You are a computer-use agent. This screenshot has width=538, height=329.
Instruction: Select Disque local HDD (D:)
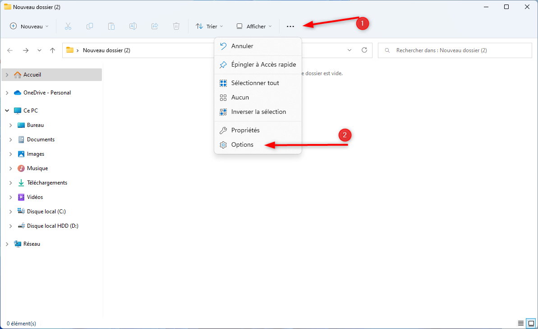(x=52, y=226)
